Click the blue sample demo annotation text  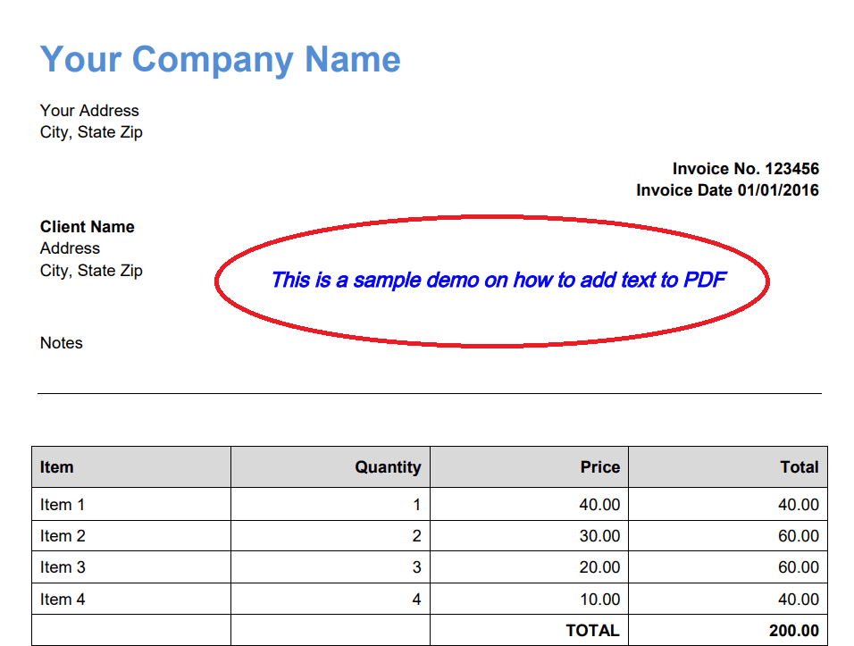[x=498, y=281]
